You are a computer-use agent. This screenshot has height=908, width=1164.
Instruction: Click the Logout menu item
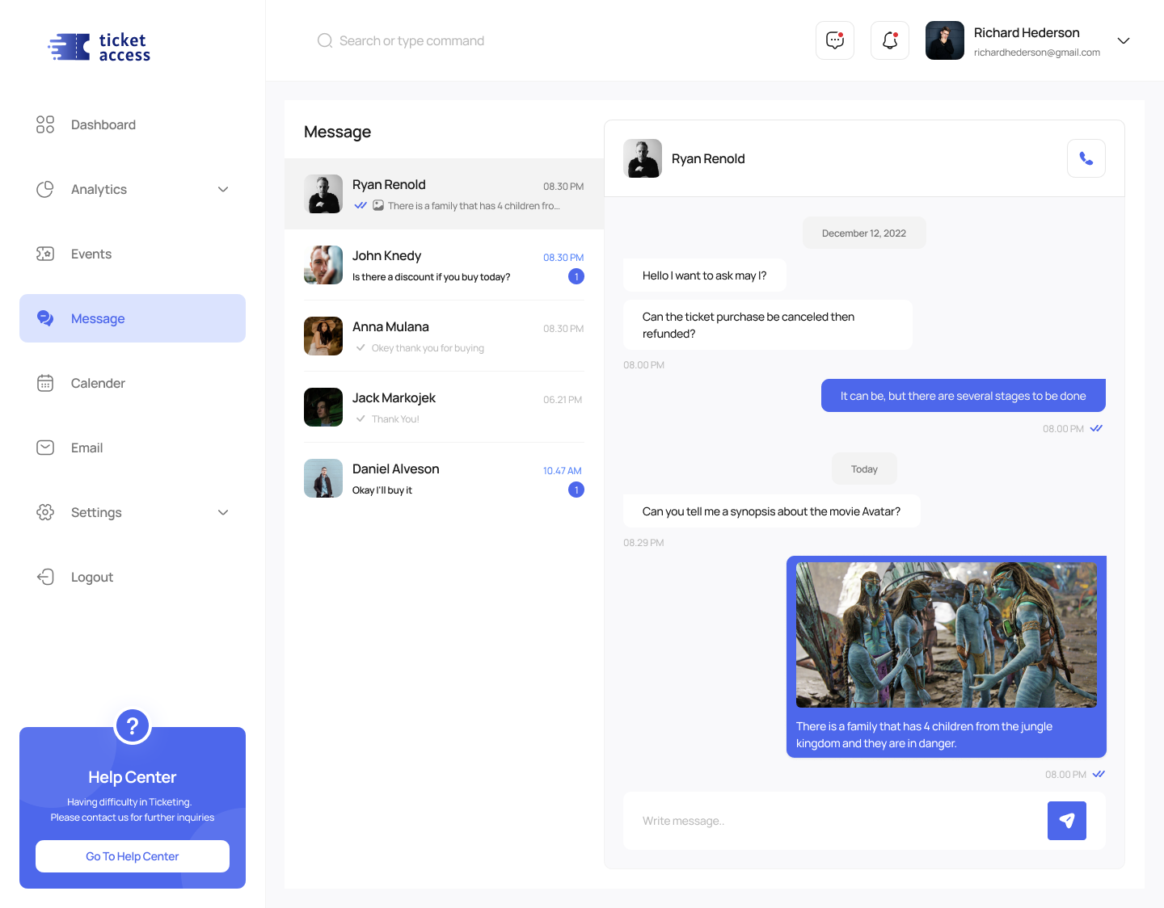tap(133, 577)
